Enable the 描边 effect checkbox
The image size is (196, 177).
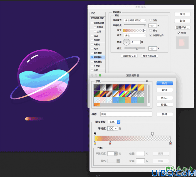click(x=92, y=36)
